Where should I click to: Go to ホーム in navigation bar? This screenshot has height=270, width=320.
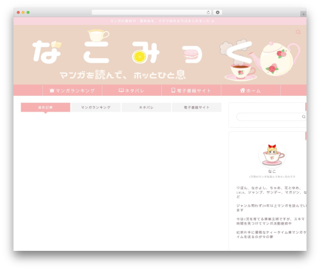tap(251, 91)
